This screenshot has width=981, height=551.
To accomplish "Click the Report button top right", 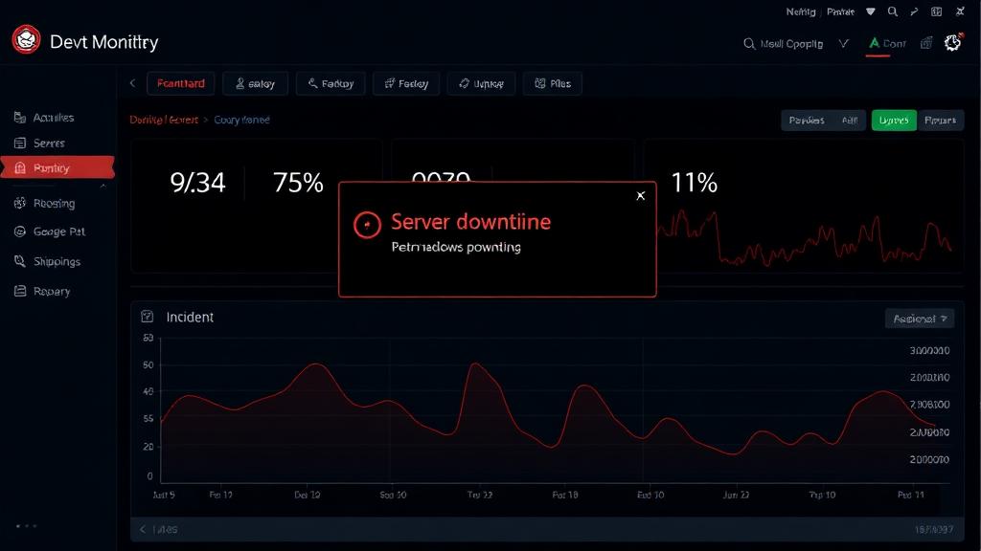I will (941, 120).
